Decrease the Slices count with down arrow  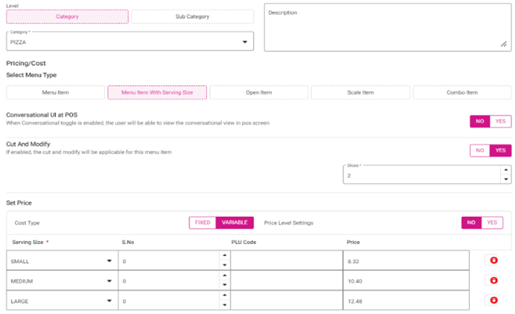(504, 179)
